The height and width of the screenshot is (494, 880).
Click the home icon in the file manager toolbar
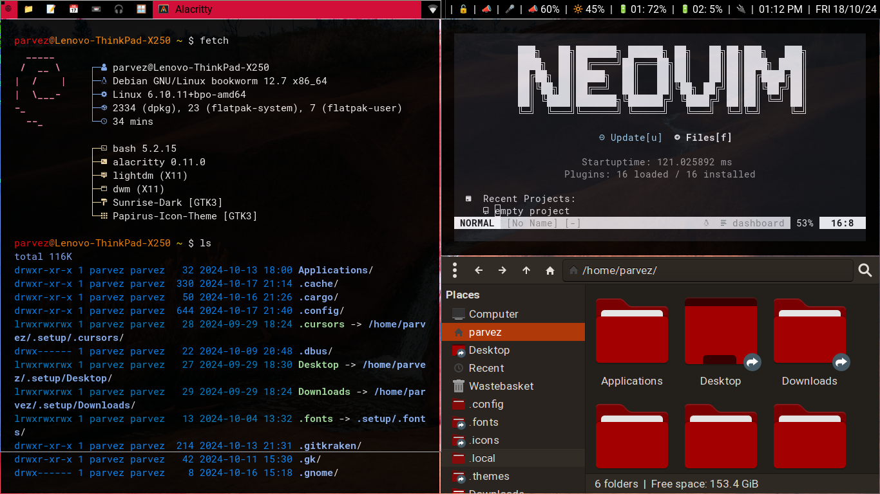[x=550, y=271]
